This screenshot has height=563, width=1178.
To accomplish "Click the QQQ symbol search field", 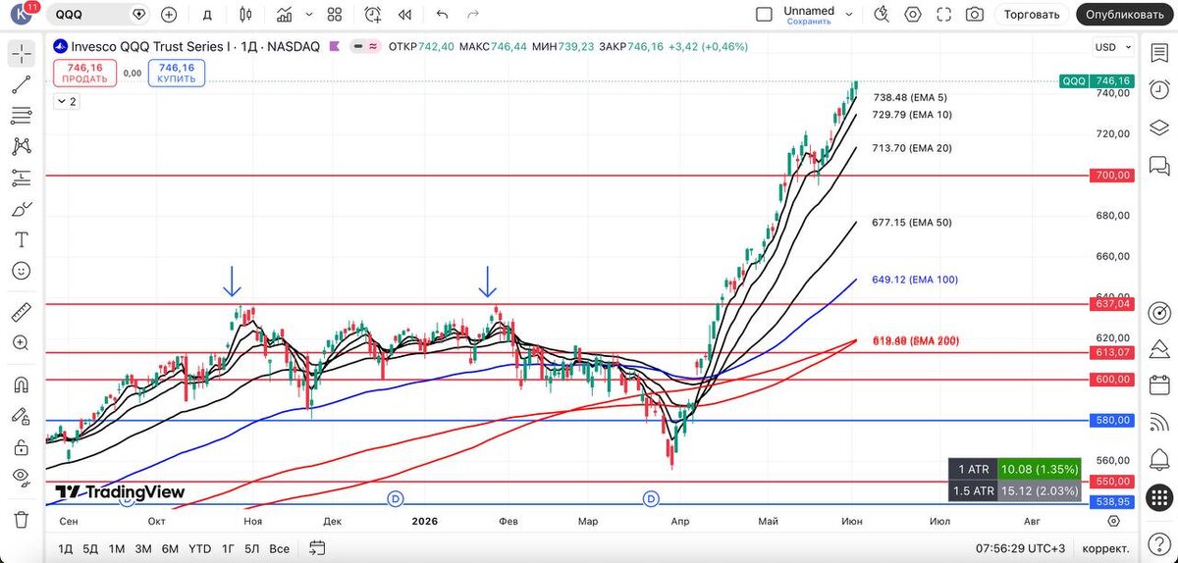I will click(88, 15).
